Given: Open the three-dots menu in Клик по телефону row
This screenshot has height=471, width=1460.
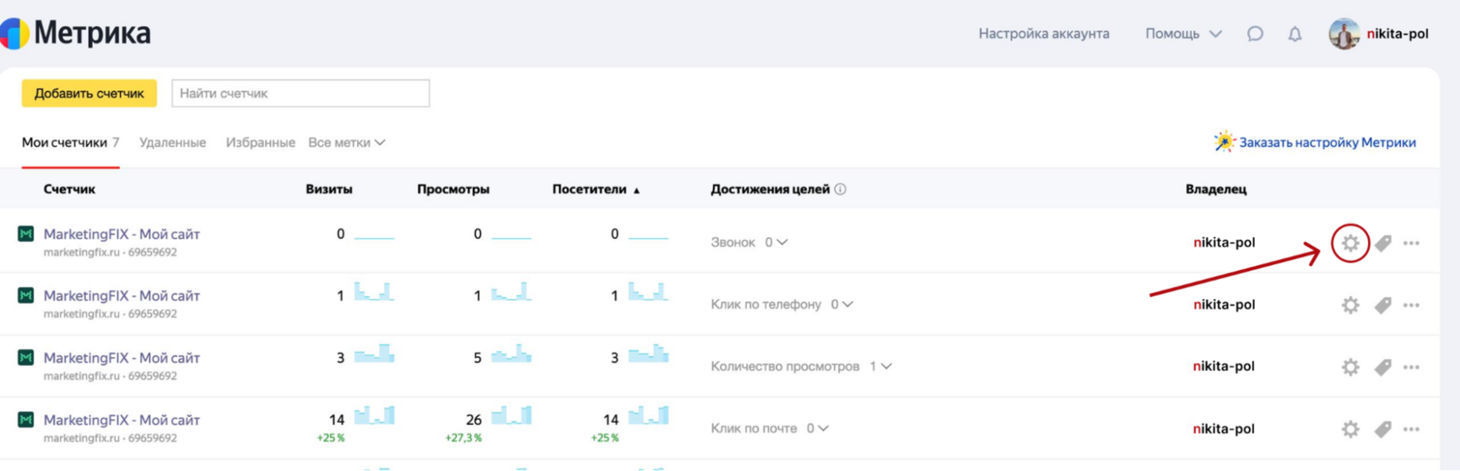Looking at the screenshot, I should click(x=1411, y=305).
